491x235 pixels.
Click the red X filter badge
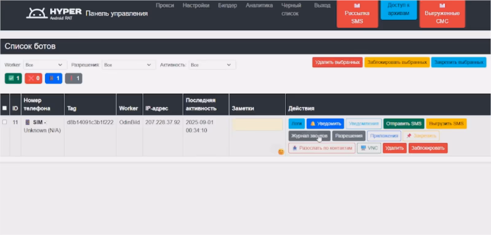(33, 78)
